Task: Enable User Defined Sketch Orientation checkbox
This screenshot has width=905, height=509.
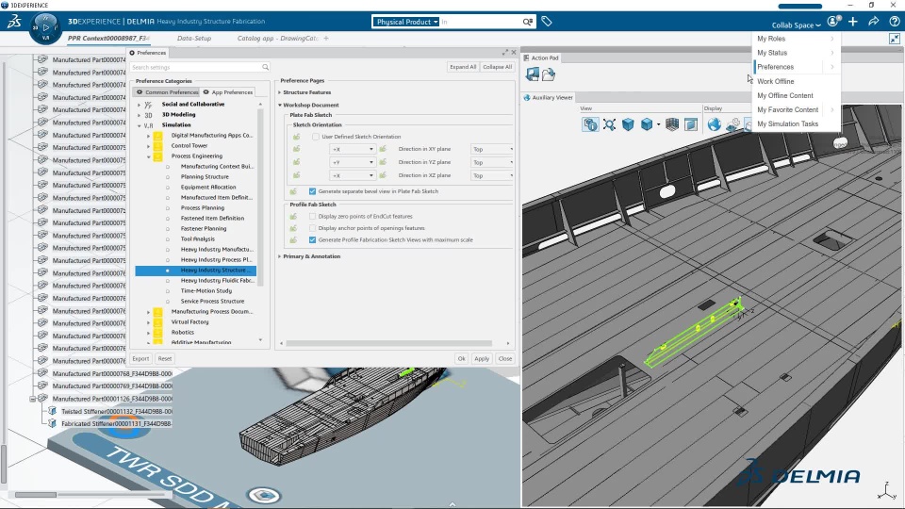Action: point(316,137)
